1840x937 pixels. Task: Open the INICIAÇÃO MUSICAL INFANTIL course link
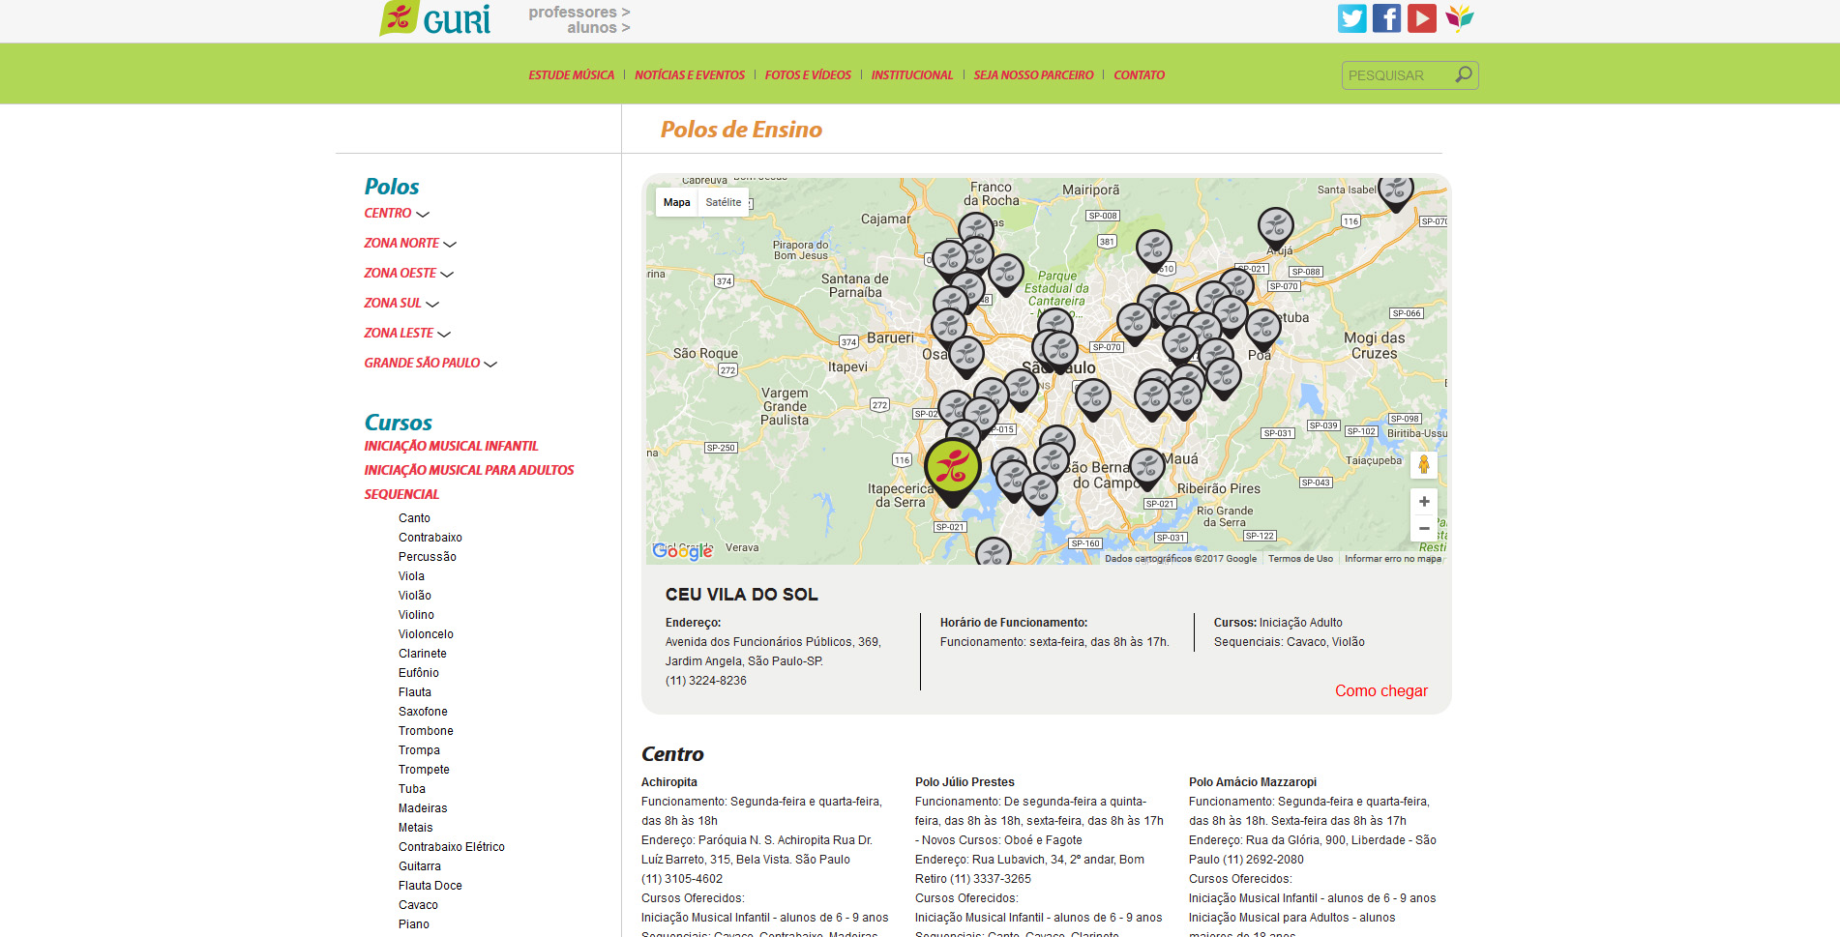(451, 446)
